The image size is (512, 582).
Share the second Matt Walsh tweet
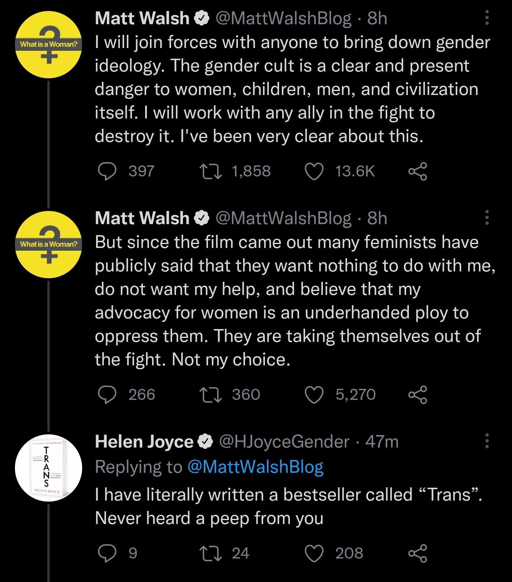[x=418, y=395]
